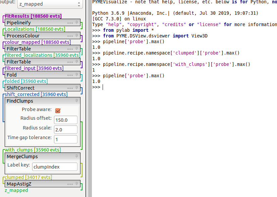This screenshot has width=277, height=197.
Task: Click the pin icon on MergeClumps
Action: point(76,156)
